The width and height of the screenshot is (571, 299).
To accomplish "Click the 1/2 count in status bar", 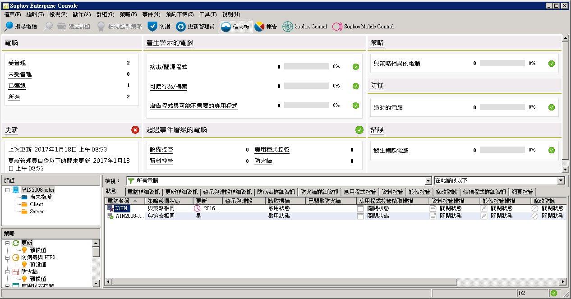I will tap(521, 293).
